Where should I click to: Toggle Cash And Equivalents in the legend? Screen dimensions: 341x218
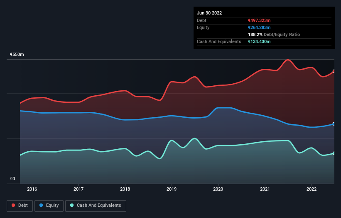point(96,206)
